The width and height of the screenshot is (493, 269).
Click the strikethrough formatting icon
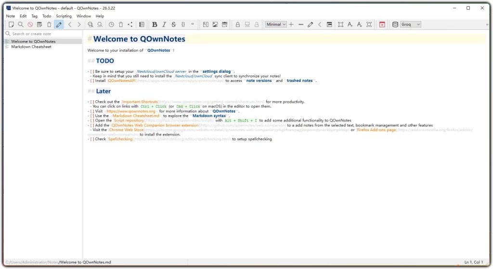[x=174, y=25]
